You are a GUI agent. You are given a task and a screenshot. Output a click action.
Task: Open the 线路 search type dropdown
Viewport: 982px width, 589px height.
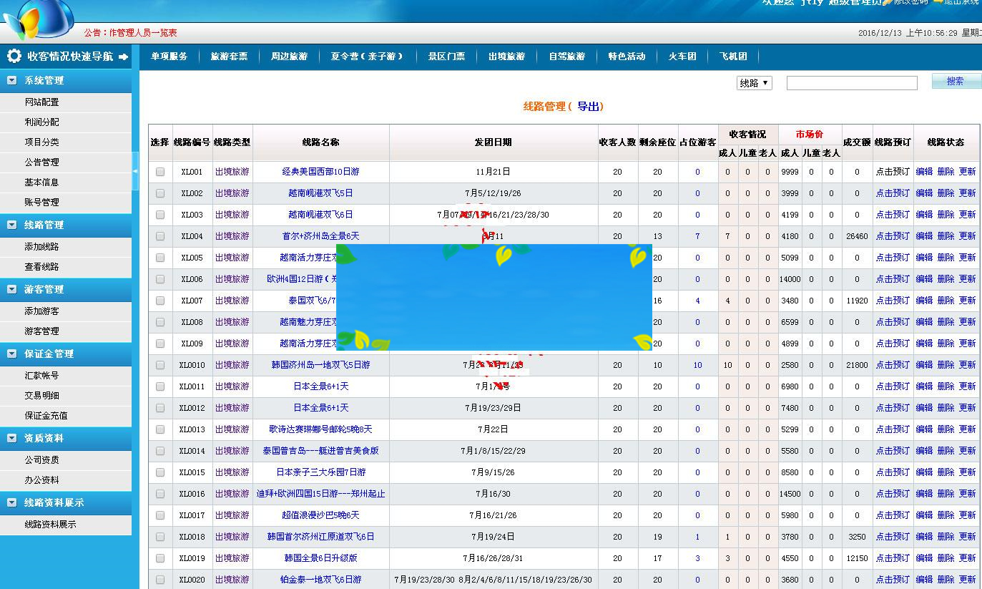point(754,83)
